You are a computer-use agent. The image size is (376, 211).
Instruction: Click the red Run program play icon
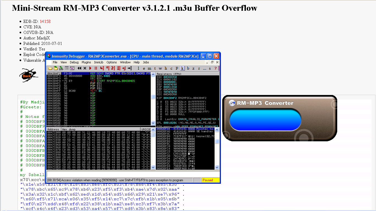coord(90,68)
